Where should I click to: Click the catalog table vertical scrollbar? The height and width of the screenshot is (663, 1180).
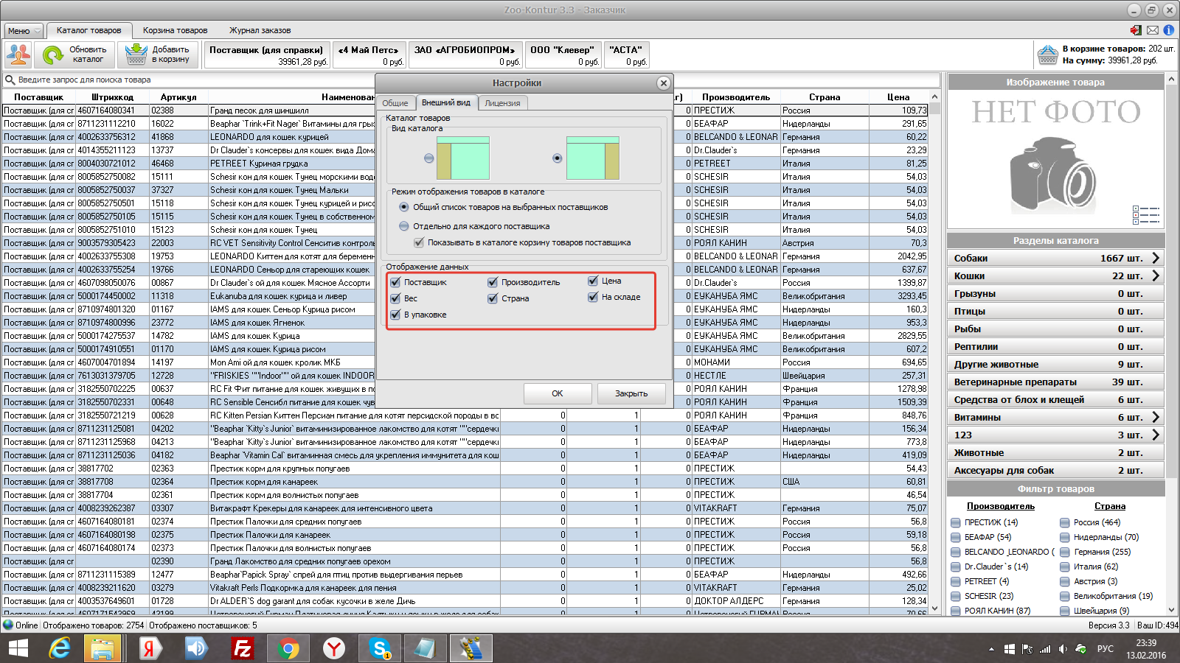934,354
